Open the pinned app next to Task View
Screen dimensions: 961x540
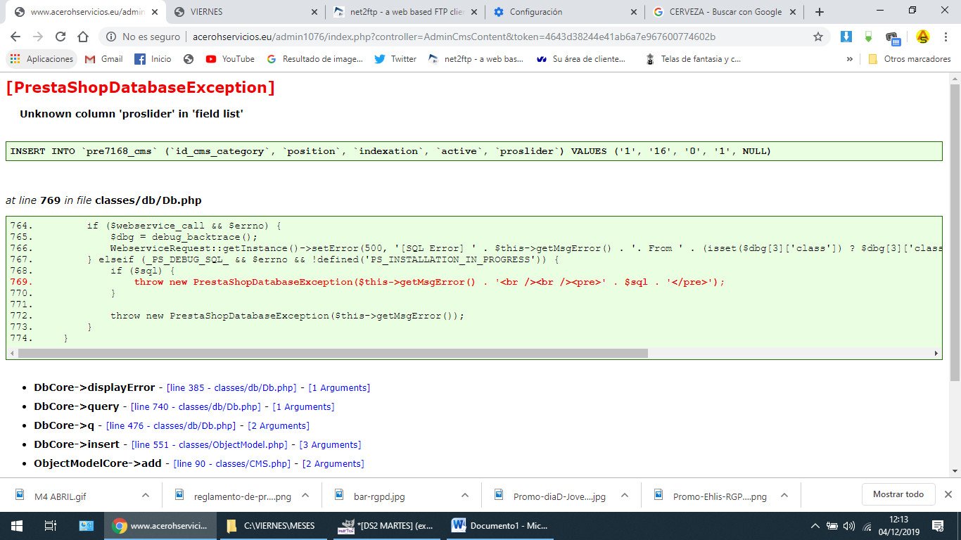87,525
